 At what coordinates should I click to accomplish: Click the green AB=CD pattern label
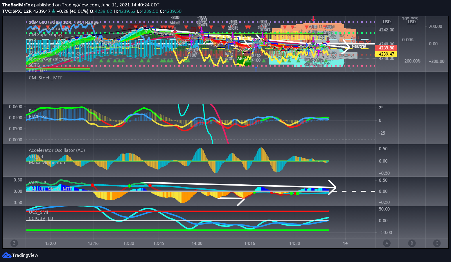(243, 58)
